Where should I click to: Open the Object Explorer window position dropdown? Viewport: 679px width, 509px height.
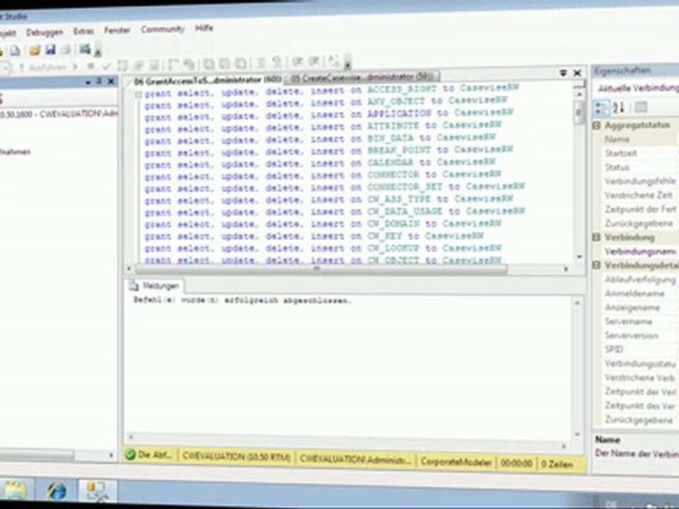(x=88, y=81)
